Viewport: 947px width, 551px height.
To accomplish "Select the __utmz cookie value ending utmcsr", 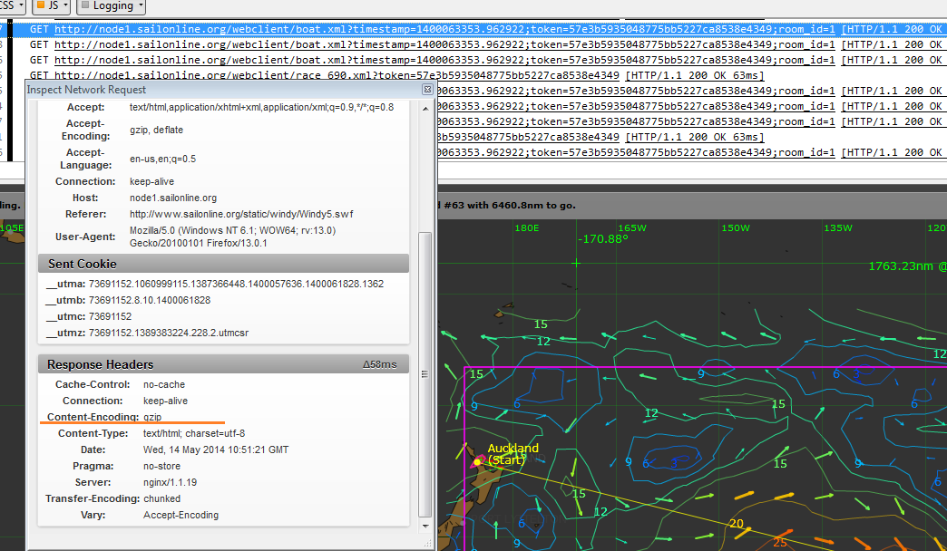I will (x=169, y=333).
